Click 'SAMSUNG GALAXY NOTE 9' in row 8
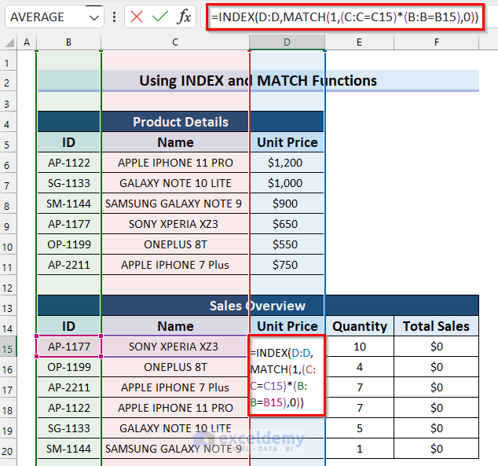The width and height of the screenshot is (498, 466). point(175,204)
